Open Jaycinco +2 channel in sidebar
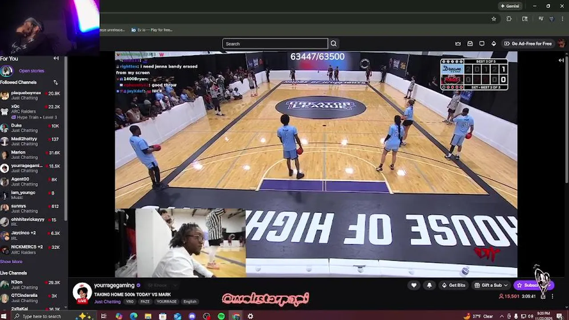 (32, 235)
